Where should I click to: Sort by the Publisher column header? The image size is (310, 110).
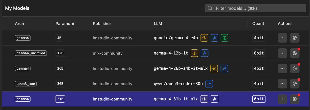(x=102, y=24)
